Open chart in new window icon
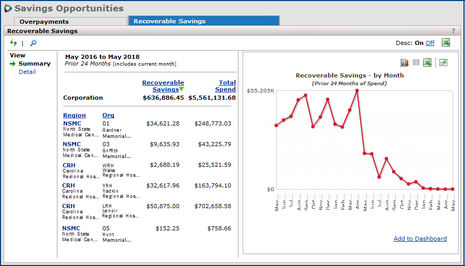 (443, 62)
